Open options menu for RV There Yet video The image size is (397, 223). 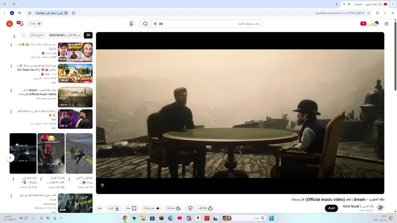point(11,66)
